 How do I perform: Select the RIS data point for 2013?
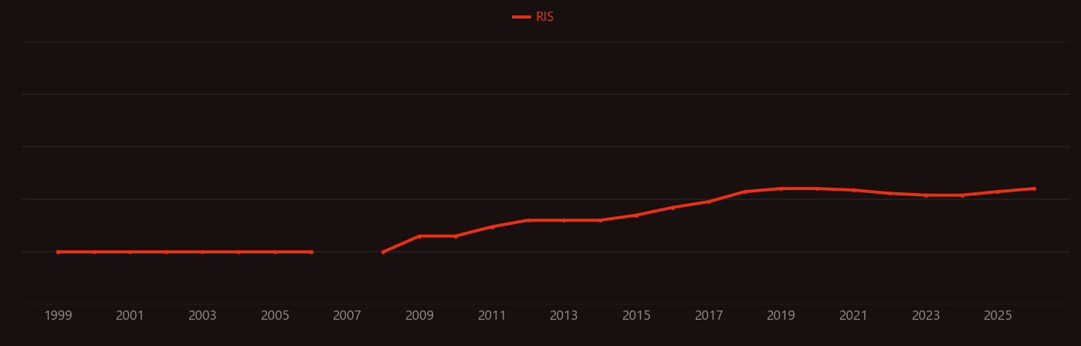pos(564,220)
